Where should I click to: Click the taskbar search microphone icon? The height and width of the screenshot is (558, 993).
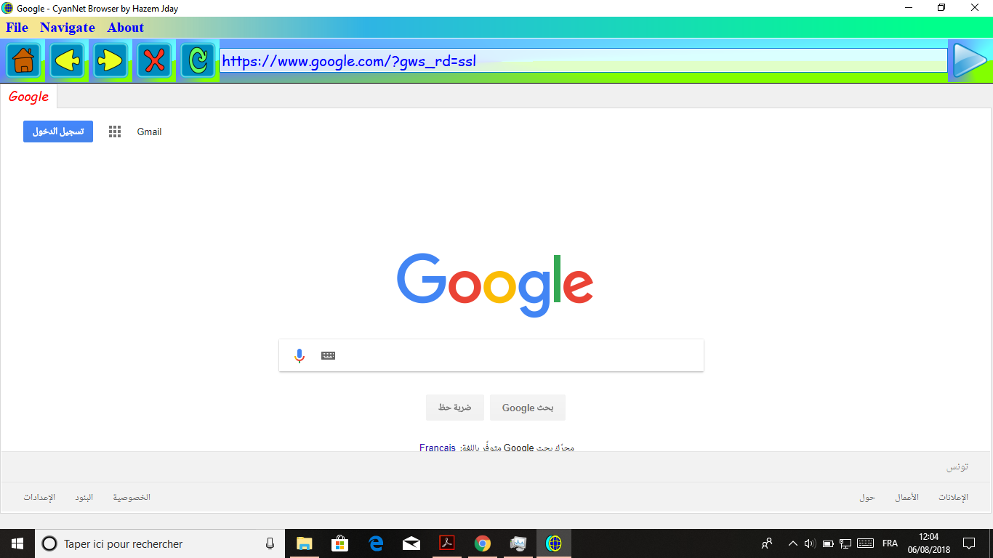pyautogui.click(x=270, y=543)
